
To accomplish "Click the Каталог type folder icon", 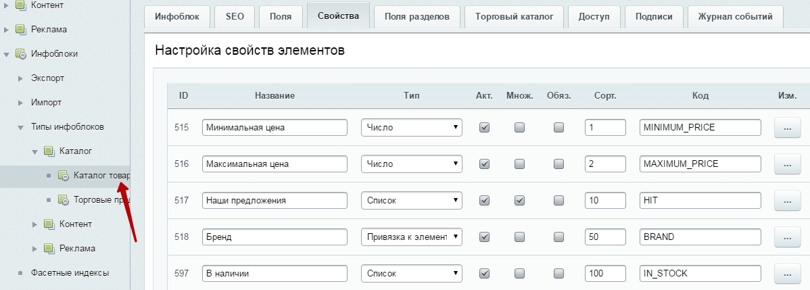I will pos(49,151).
